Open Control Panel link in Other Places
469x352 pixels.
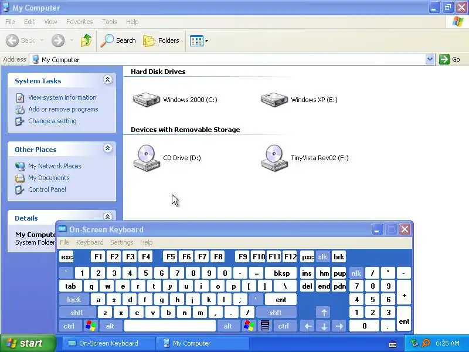(x=47, y=189)
